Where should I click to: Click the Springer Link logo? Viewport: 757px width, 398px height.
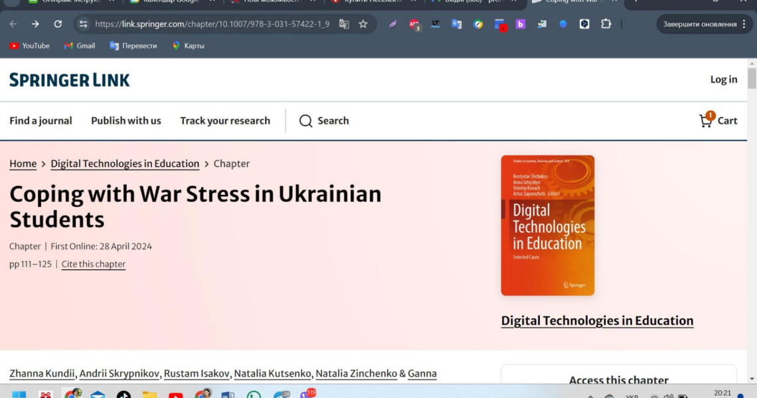pos(70,80)
